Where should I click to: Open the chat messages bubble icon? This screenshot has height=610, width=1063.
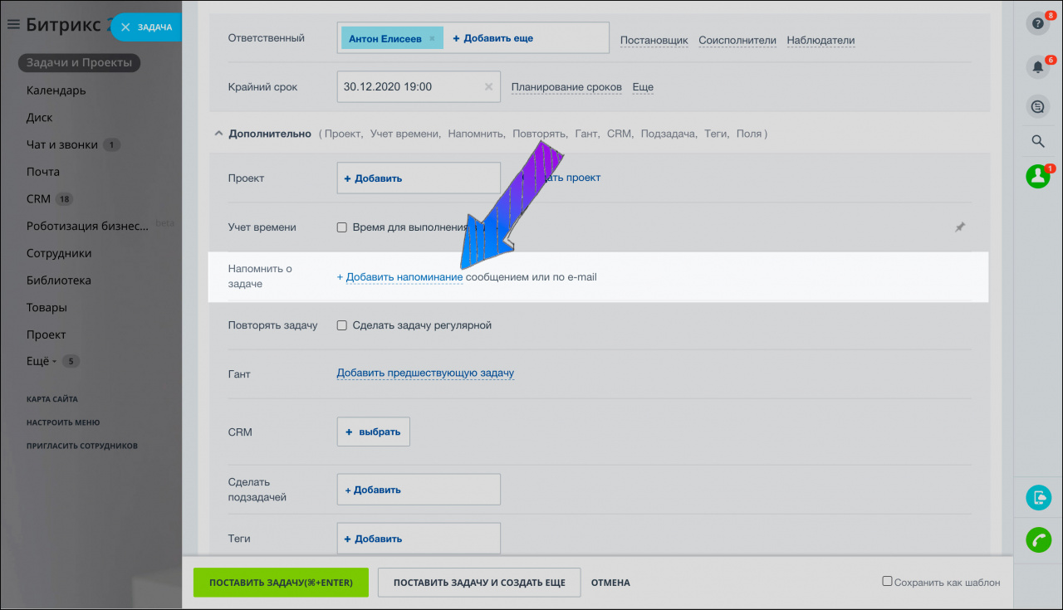1036,106
